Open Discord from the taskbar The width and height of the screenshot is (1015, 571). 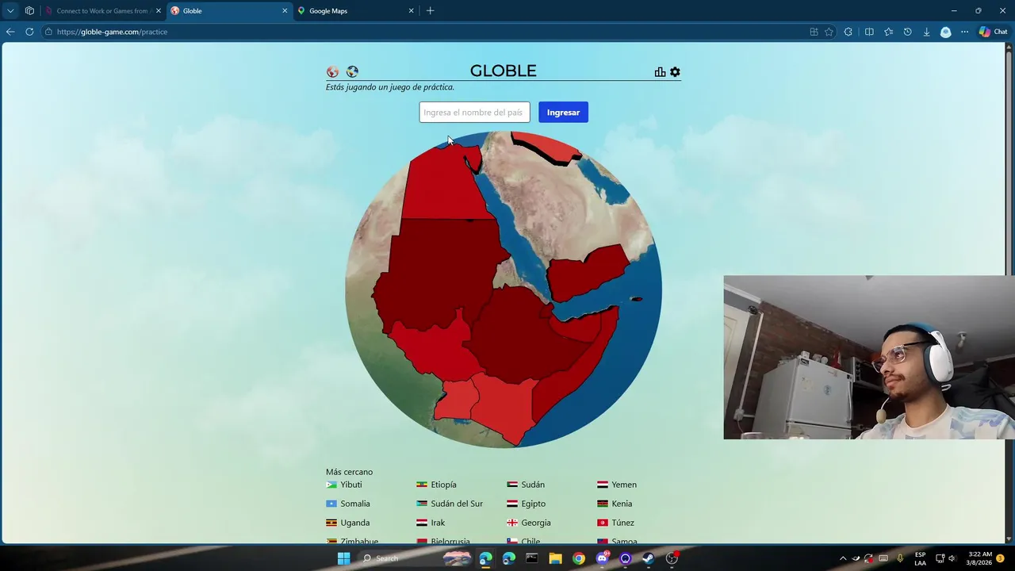pyautogui.click(x=602, y=558)
